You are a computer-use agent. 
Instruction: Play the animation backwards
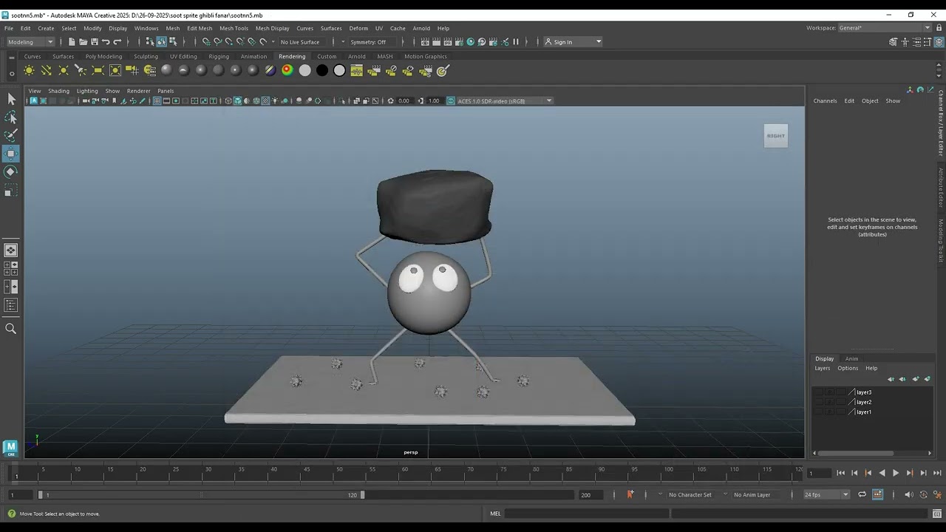882,473
